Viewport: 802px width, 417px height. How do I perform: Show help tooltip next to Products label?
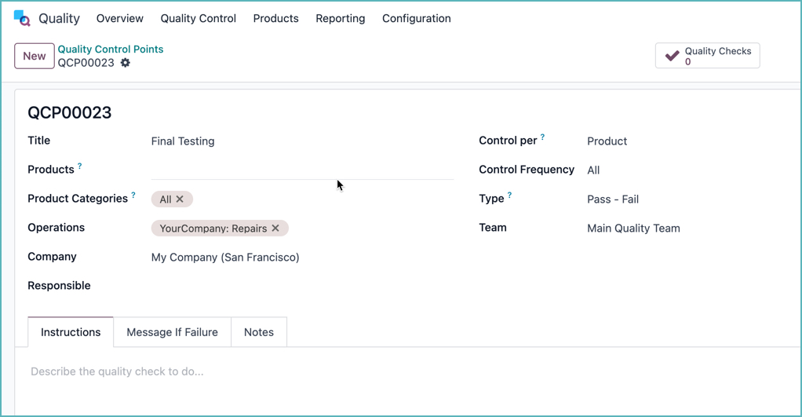click(x=79, y=166)
